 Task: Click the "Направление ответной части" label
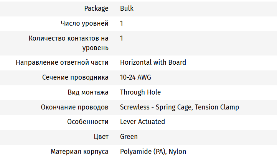point(62,62)
